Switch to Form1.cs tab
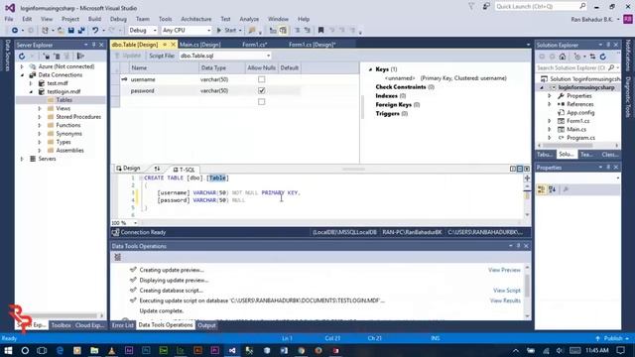 point(255,45)
